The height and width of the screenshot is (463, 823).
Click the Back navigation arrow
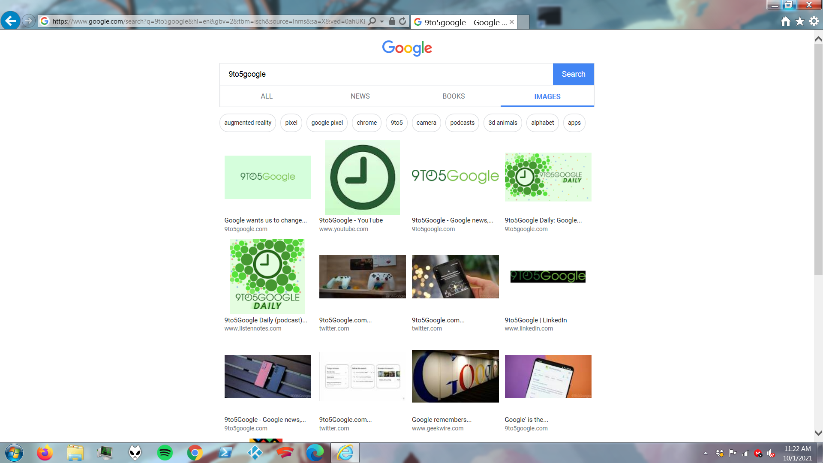click(11, 20)
